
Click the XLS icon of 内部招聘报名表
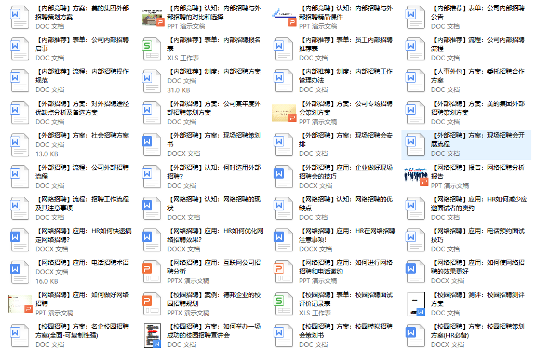(x=152, y=49)
